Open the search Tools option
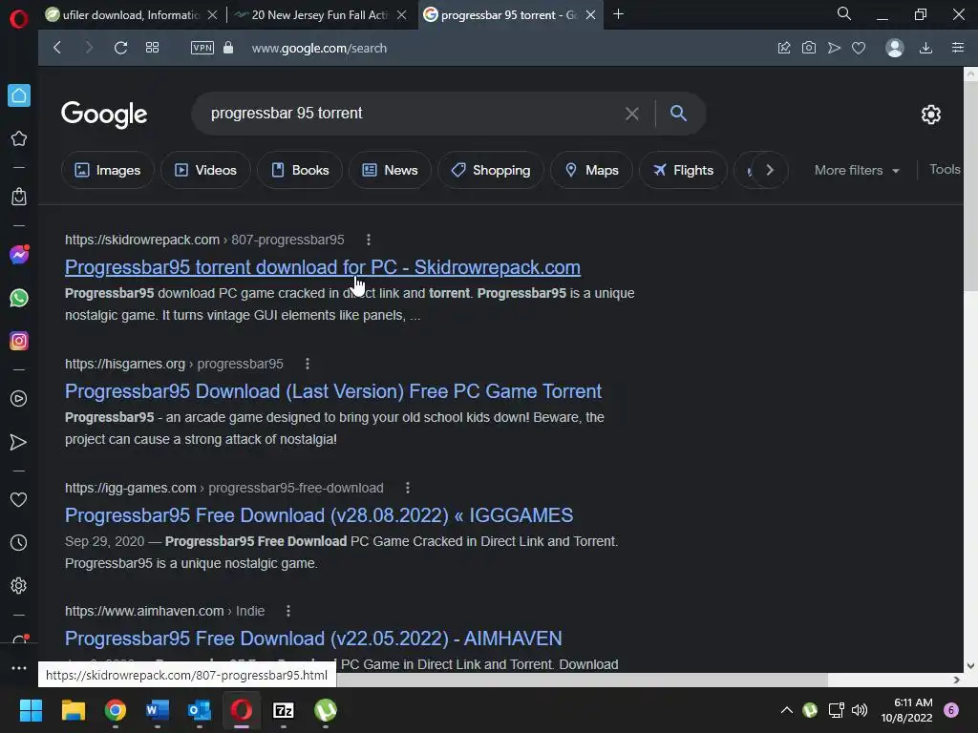Image resolution: width=978 pixels, height=733 pixels. click(945, 170)
